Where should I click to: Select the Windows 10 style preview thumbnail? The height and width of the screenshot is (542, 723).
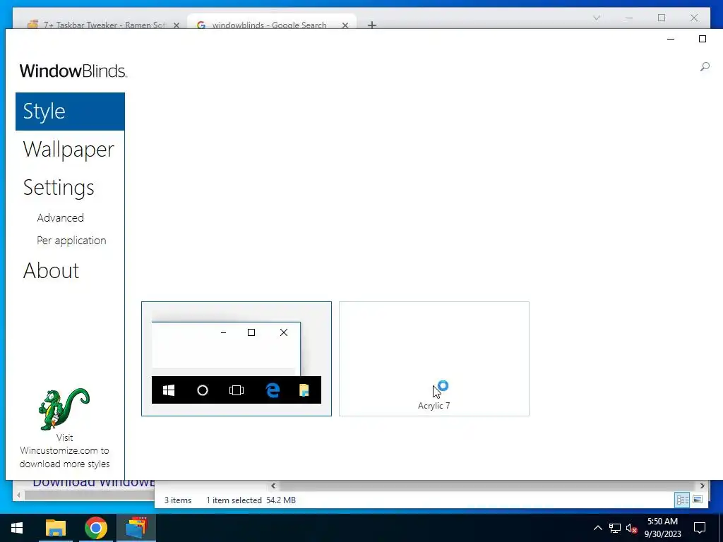[236, 359]
